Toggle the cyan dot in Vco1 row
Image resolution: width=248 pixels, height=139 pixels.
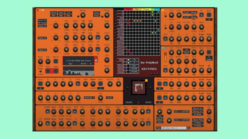click(158, 30)
